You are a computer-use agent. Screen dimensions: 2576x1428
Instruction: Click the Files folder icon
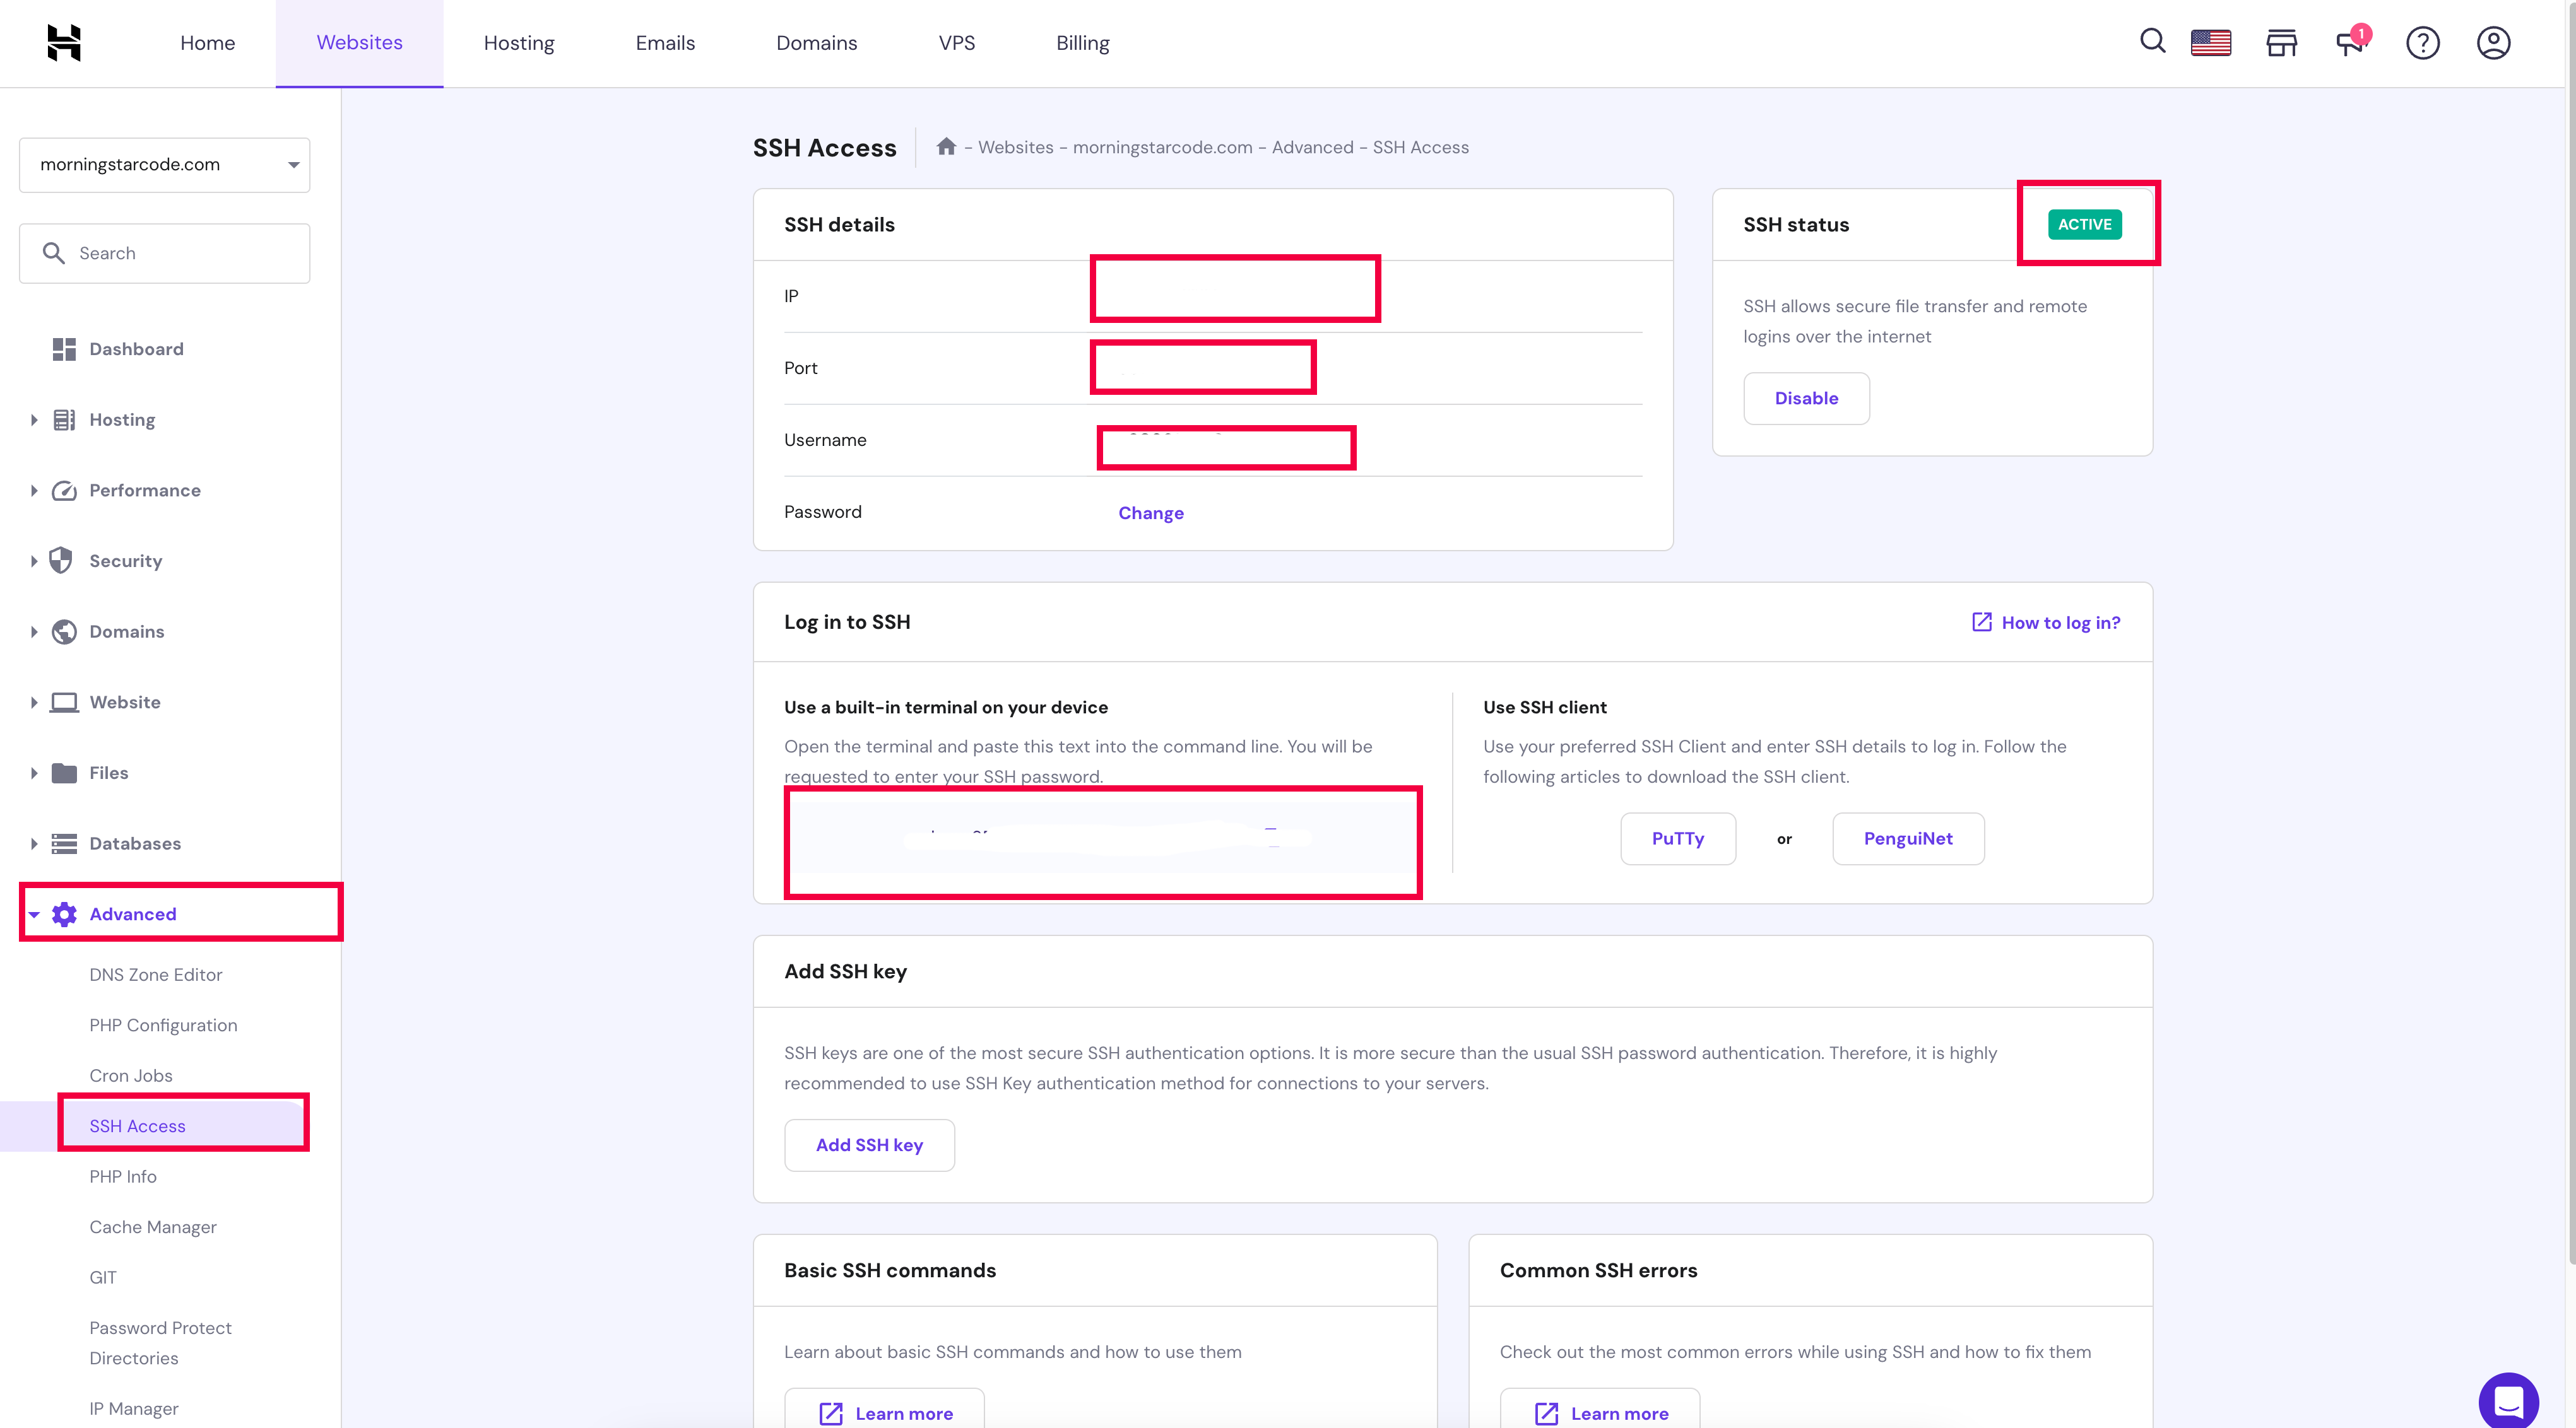(64, 773)
